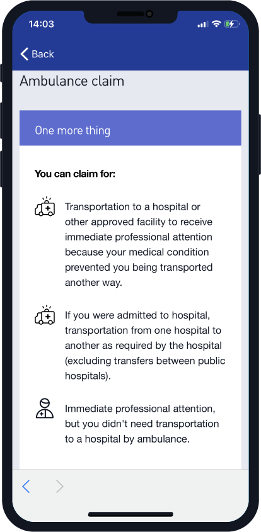Click 'You can claim for:' heading
261x532 pixels.
75,174
